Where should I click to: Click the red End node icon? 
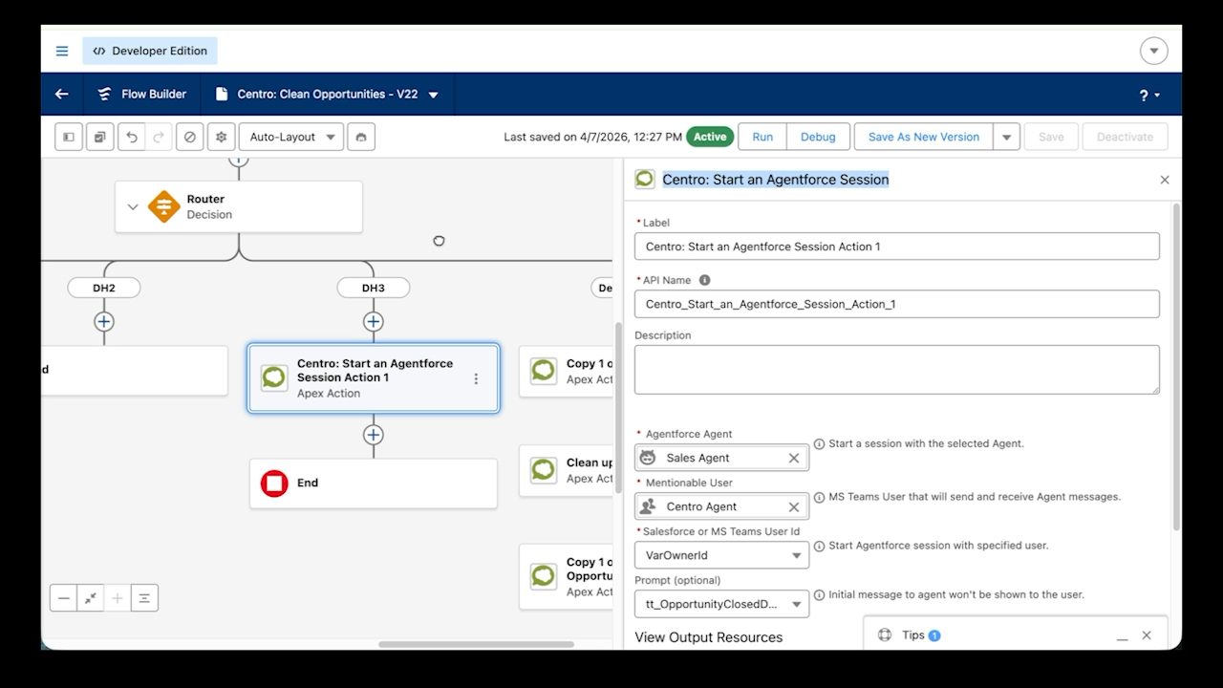(274, 484)
